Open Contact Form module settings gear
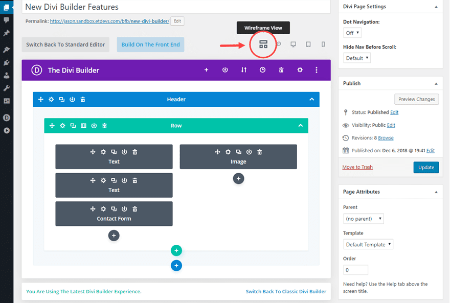This screenshot has height=303, width=450. pos(103,209)
